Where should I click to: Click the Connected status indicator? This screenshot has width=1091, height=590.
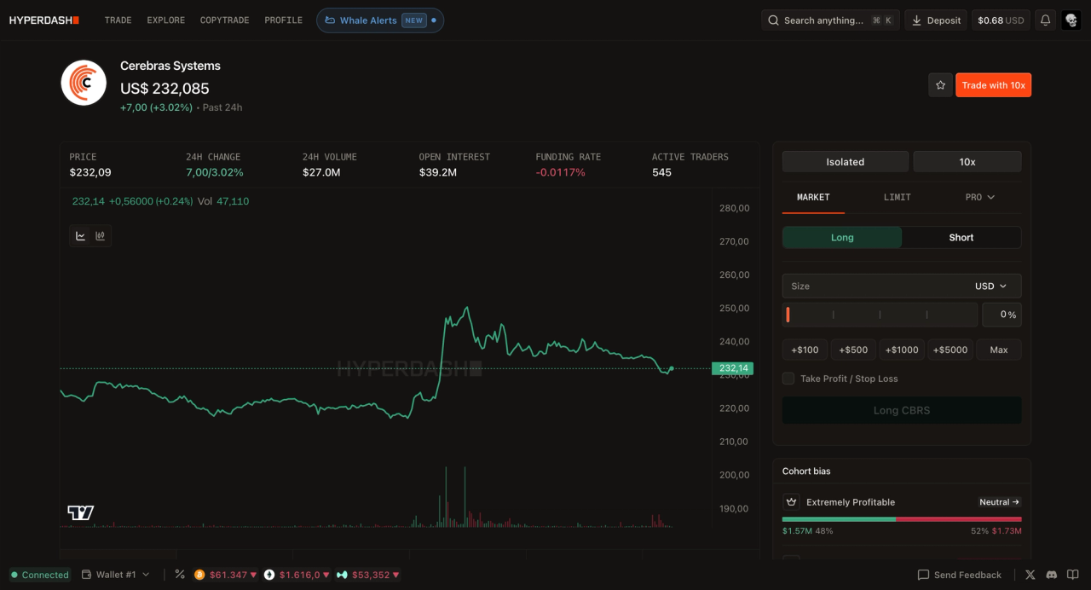point(39,575)
